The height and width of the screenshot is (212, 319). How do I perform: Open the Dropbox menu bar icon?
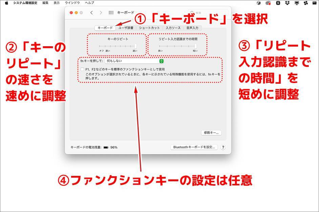287,3
